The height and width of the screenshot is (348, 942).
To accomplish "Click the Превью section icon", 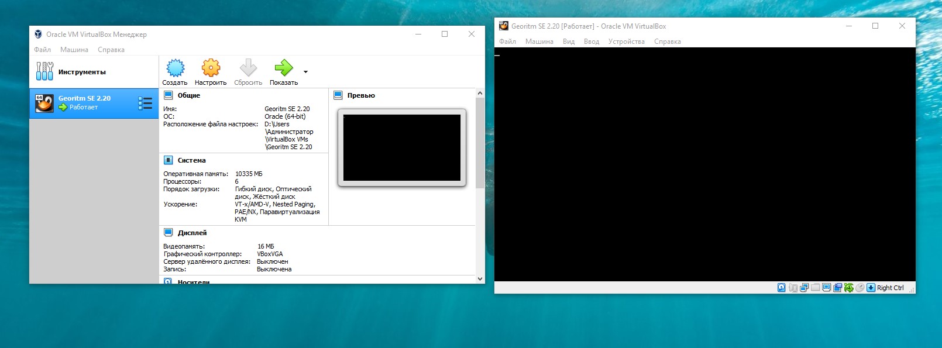I will (338, 95).
